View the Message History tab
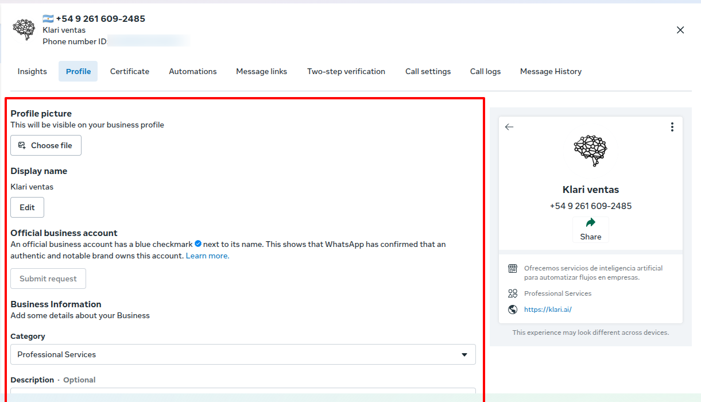 click(x=551, y=71)
